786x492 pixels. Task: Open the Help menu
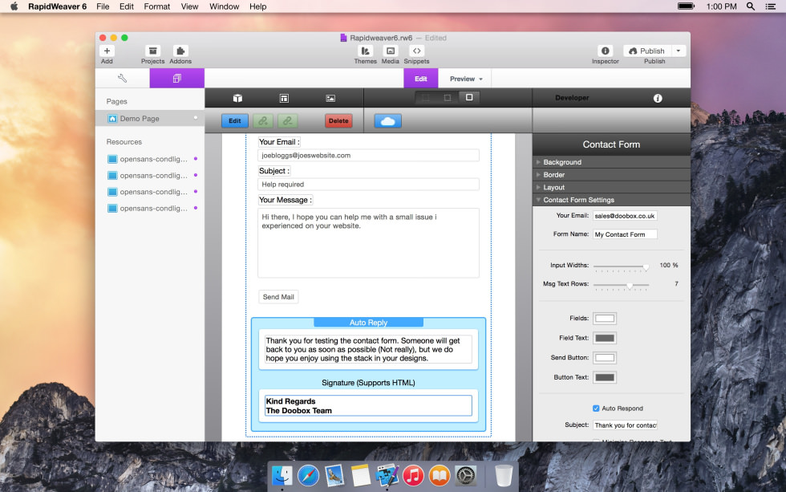click(x=257, y=6)
